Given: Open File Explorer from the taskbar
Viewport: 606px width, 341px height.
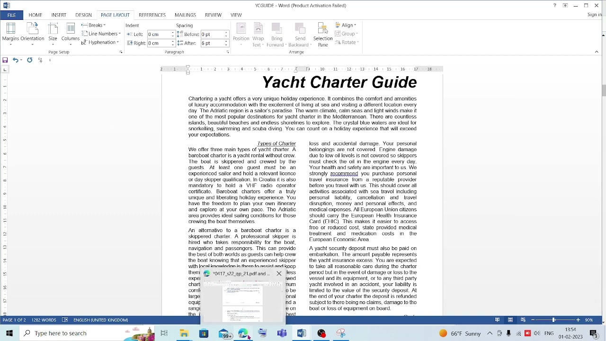Looking at the screenshot, I should [184, 333].
